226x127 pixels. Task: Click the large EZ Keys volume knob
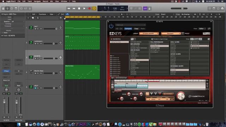click(x=181, y=96)
